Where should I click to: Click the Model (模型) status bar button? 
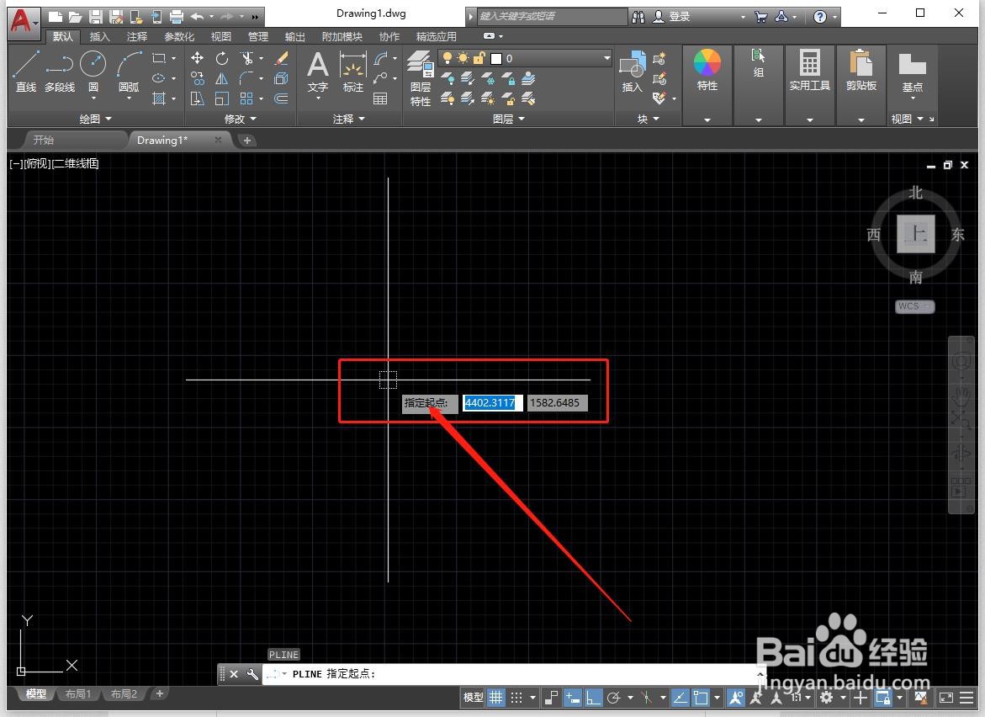(x=474, y=697)
